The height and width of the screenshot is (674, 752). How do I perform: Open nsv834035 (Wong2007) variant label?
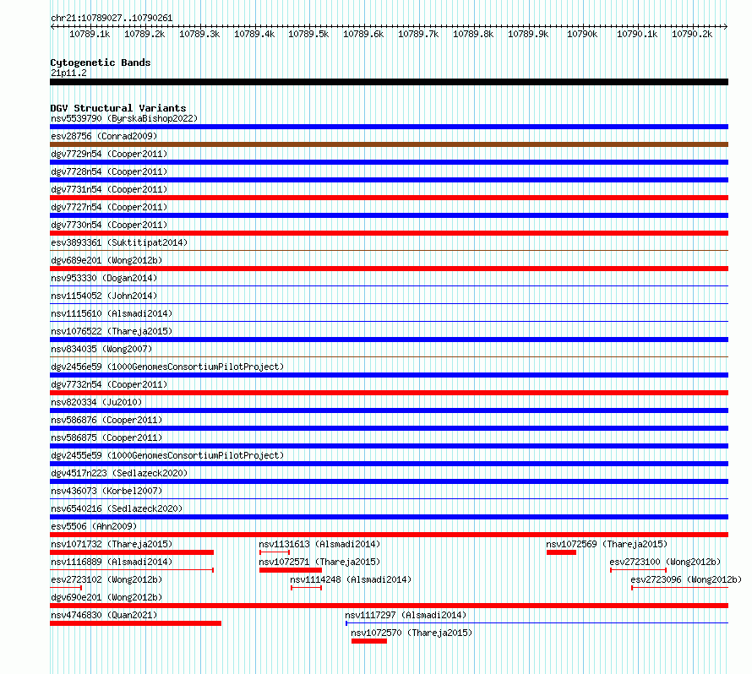tap(101, 349)
